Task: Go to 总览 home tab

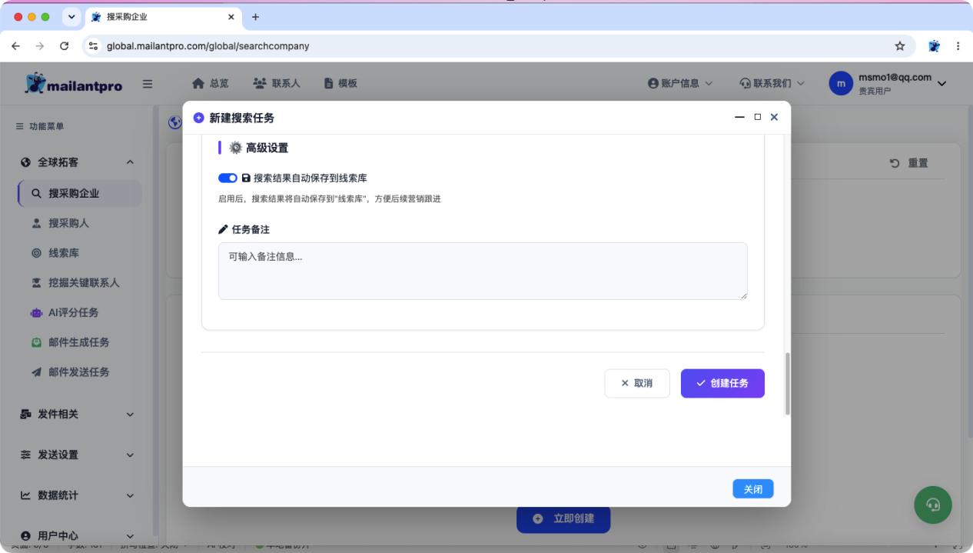Action: point(211,83)
